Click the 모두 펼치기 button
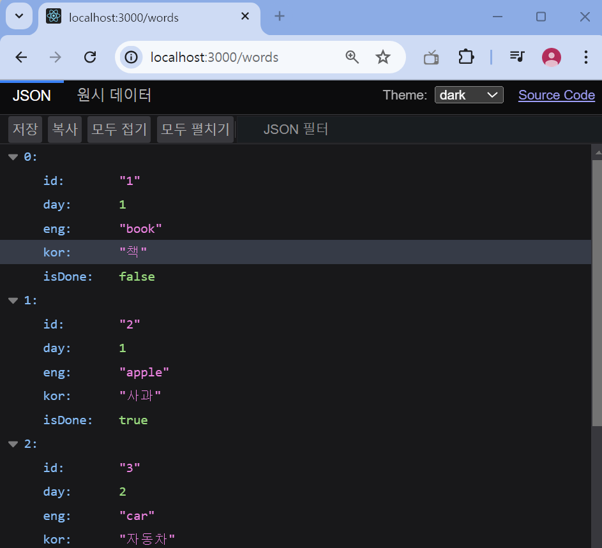The image size is (602, 548). (195, 130)
